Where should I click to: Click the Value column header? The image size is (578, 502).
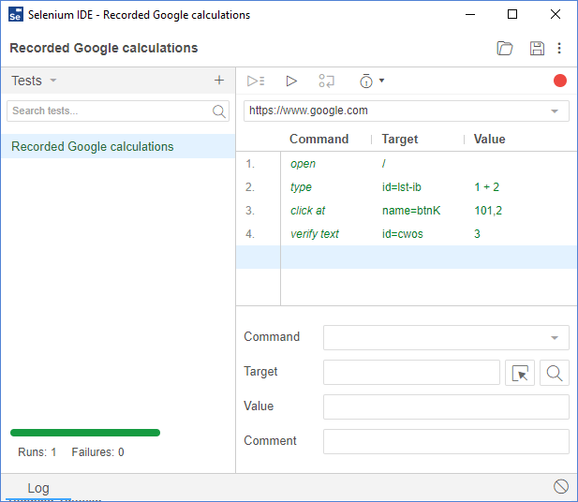(489, 139)
